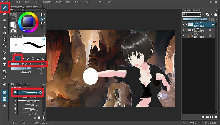Screen dimensions: 220x125
Task: Toggle visibility of レイヤー72
Action: tap(183, 24)
